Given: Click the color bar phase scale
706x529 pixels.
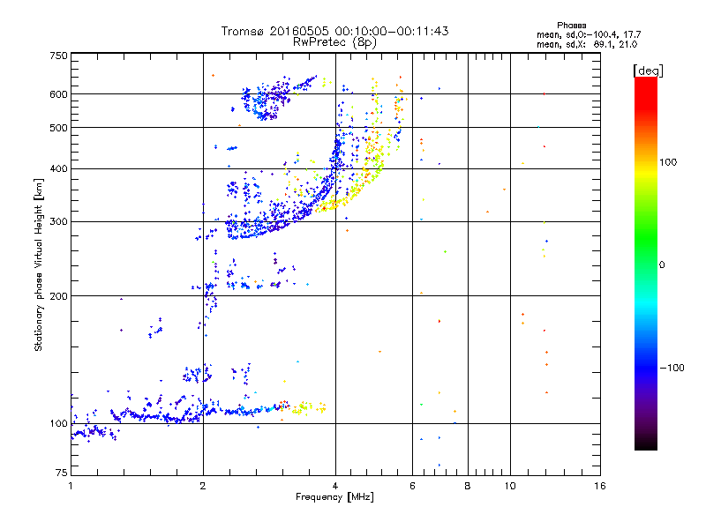Looking at the screenshot, I should (x=646, y=264).
